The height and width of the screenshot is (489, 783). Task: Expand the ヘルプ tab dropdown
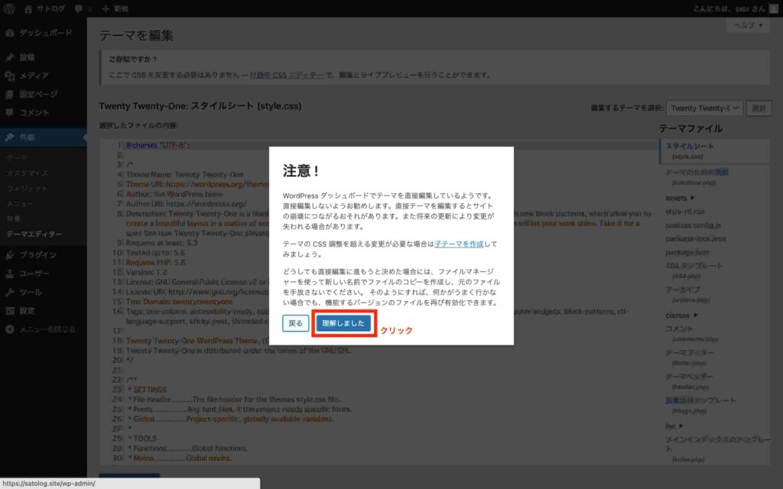coord(748,25)
